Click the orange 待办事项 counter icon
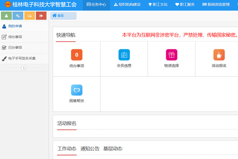The width and height of the screenshot is (238, 159). (x=77, y=55)
